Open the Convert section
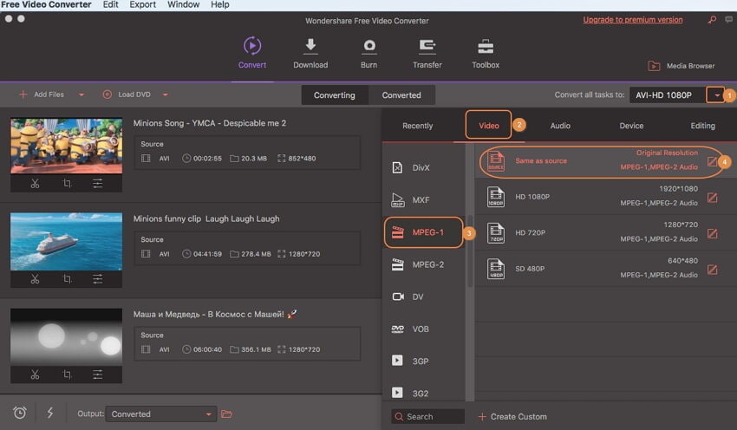This screenshot has width=737, height=430. 252,53
